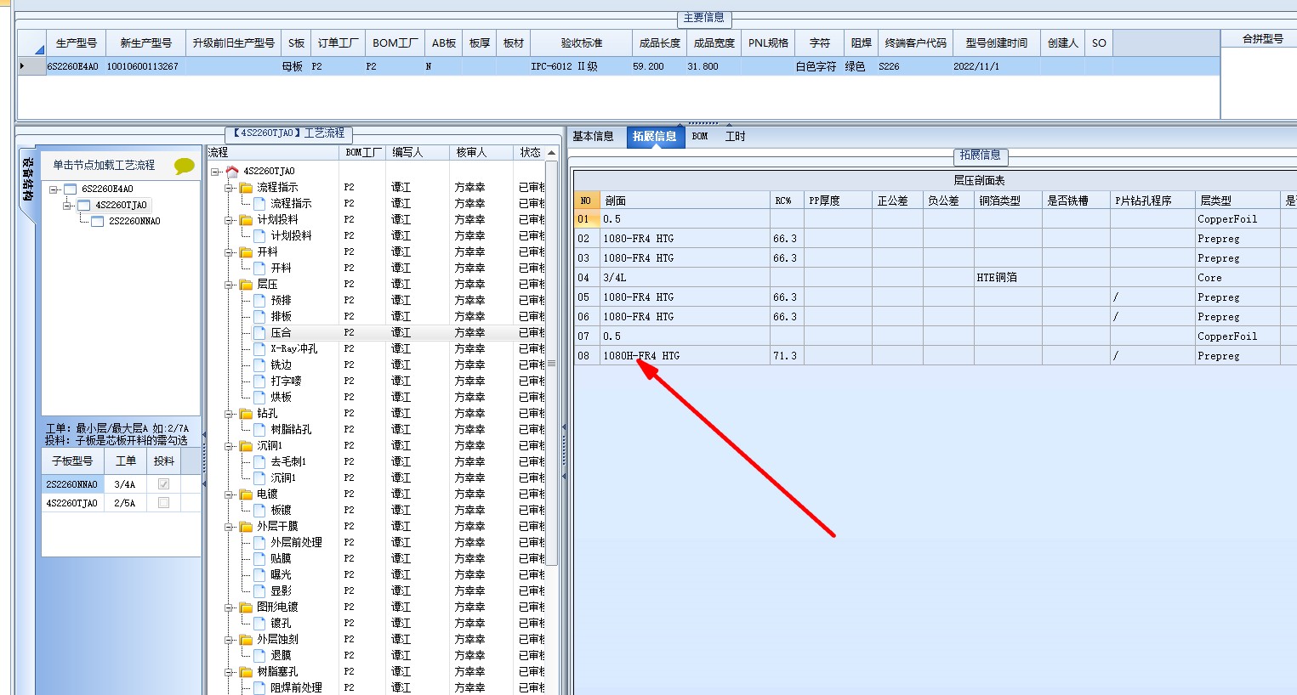This screenshot has width=1297, height=695.
Task: Click the document icon of 铣边
Action: [260, 365]
